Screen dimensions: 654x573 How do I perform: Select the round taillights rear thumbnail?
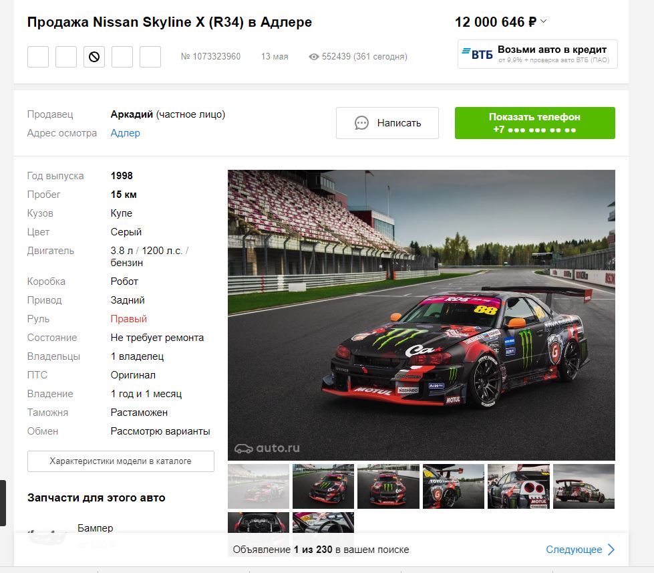pyautogui.click(x=518, y=486)
